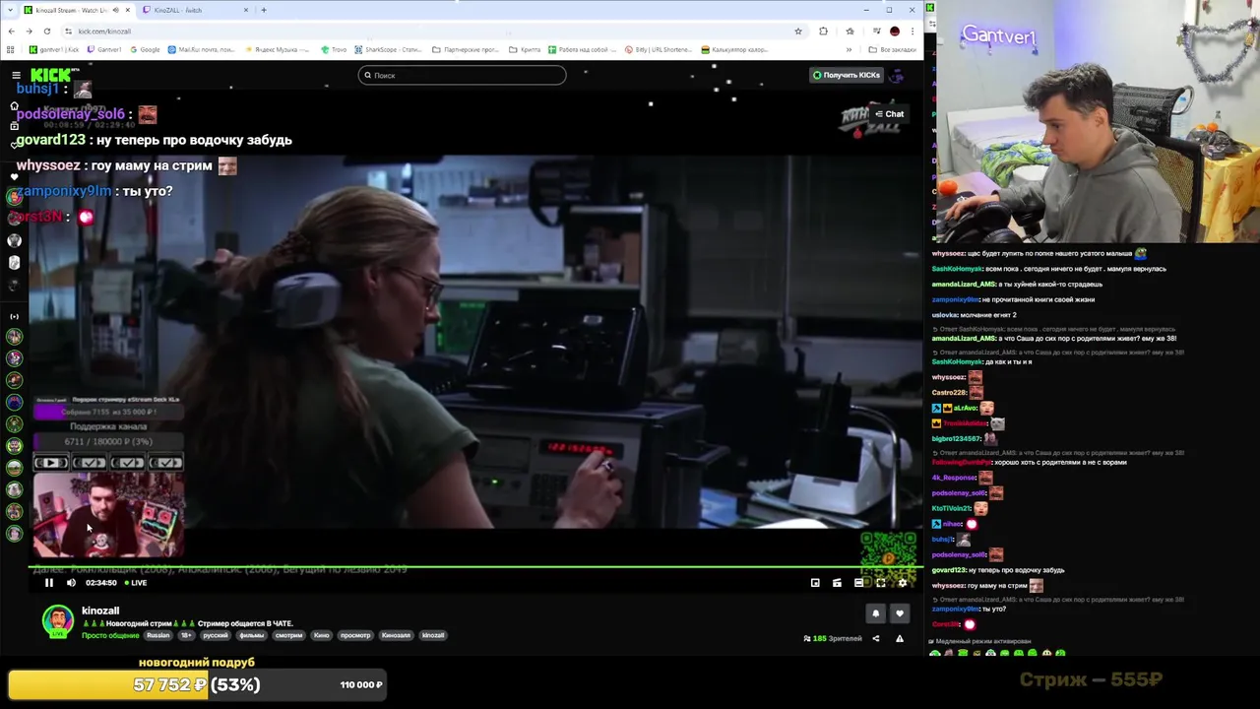Open the Google bookmark
Screen dimensions: 1260x709
click(145, 49)
